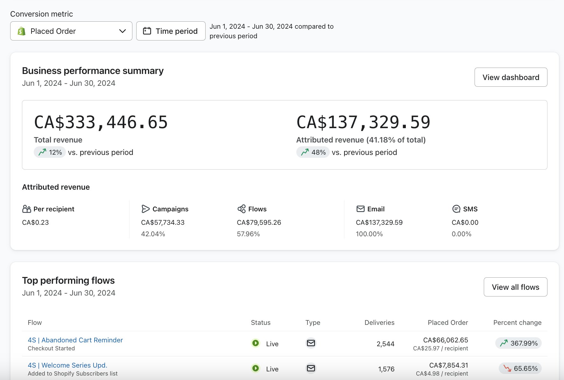Click the Email envelope icon in Attributed revenue
The image size is (564, 380).
[360, 209]
